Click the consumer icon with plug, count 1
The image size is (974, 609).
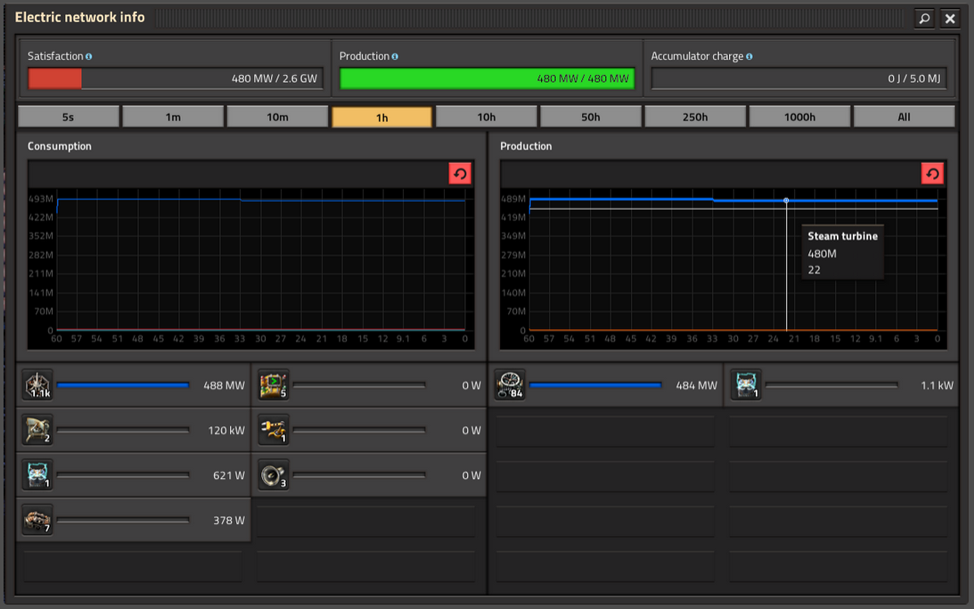[274, 430]
